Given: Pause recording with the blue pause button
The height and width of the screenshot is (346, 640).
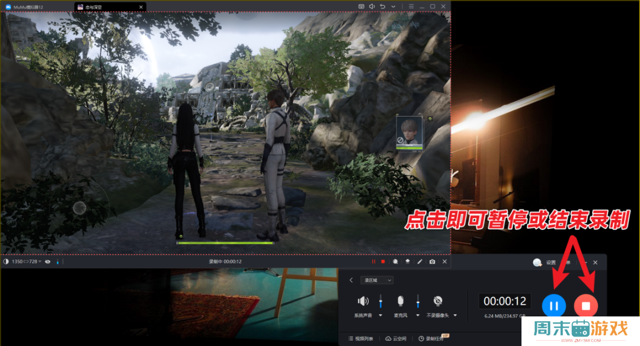Looking at the screenshot, I should click(x=553, y=306).
